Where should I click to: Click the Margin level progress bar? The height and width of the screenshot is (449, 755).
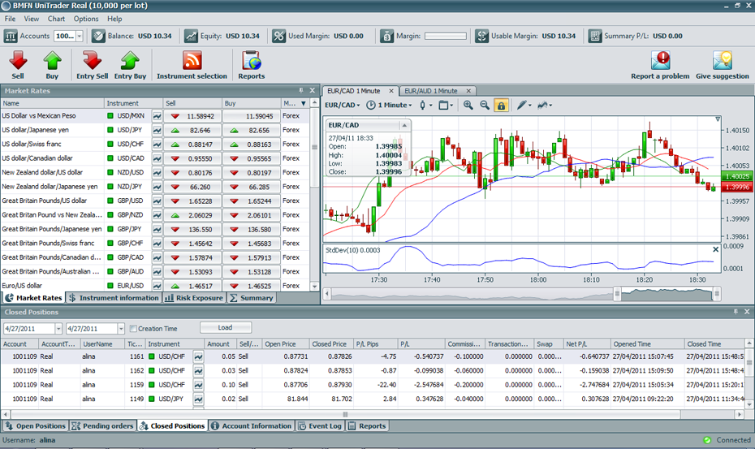(446, 37)
